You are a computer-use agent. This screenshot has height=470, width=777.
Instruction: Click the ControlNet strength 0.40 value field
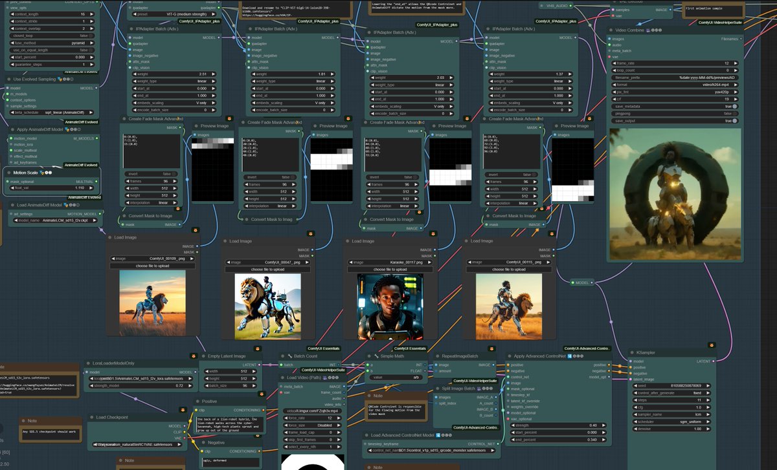tap(557, 425)
